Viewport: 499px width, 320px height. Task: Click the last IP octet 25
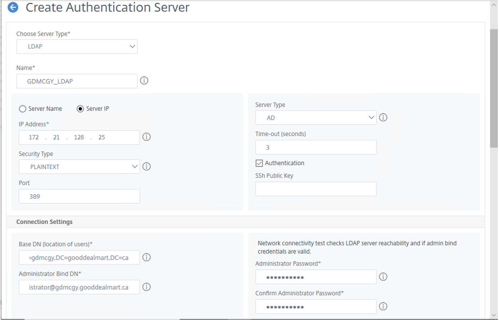[102, 137]
